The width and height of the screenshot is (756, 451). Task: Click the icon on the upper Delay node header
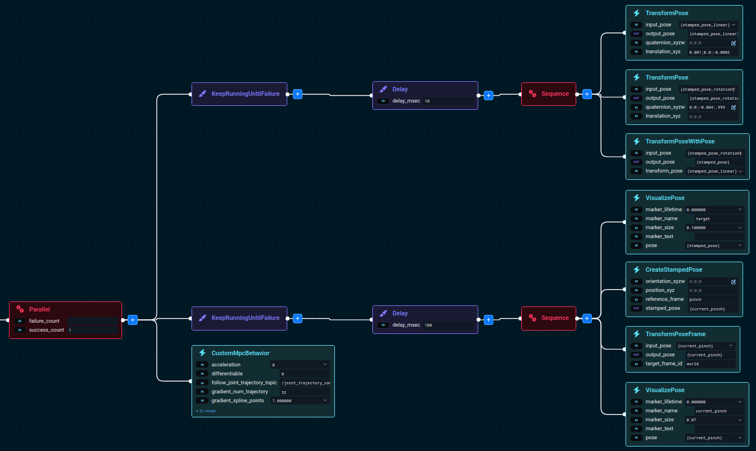point(384,89)
